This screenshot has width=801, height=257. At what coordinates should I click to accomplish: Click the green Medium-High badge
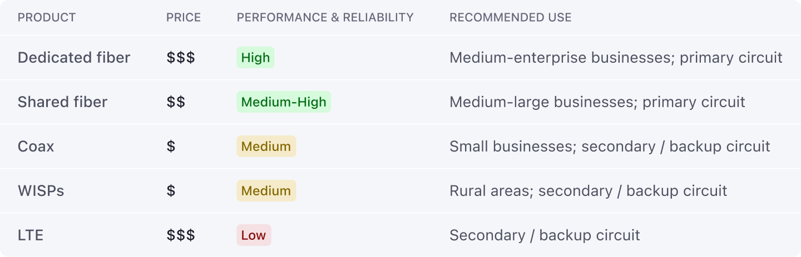pos(284,102)
